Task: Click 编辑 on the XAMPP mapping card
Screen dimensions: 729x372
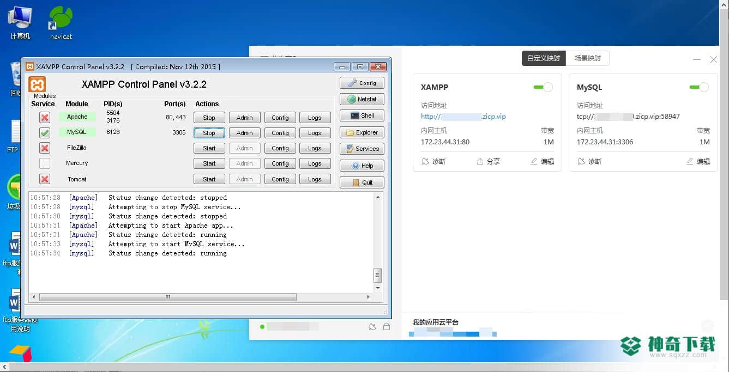Action: (x=542, y=161)
